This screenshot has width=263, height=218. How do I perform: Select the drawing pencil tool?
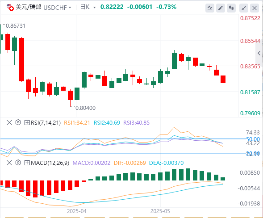pos(221,8)
